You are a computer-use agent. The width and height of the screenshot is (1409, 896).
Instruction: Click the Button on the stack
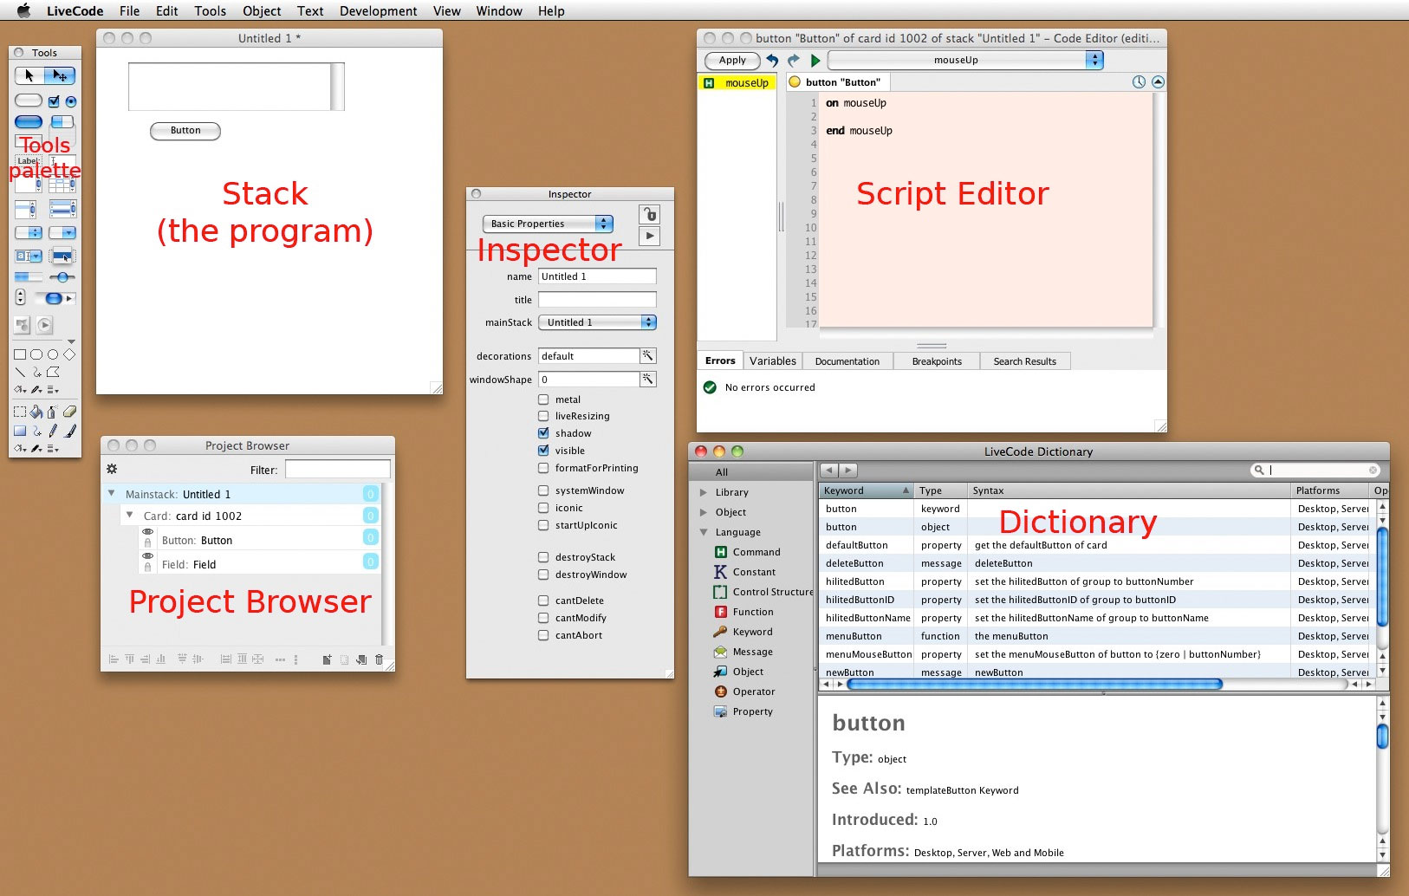[x=185, y=131]
